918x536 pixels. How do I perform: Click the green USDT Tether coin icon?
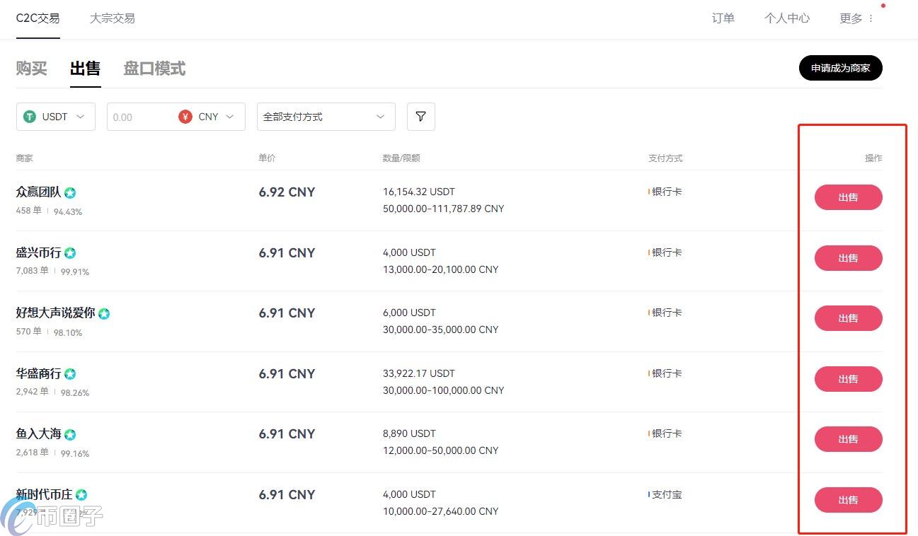30,117
